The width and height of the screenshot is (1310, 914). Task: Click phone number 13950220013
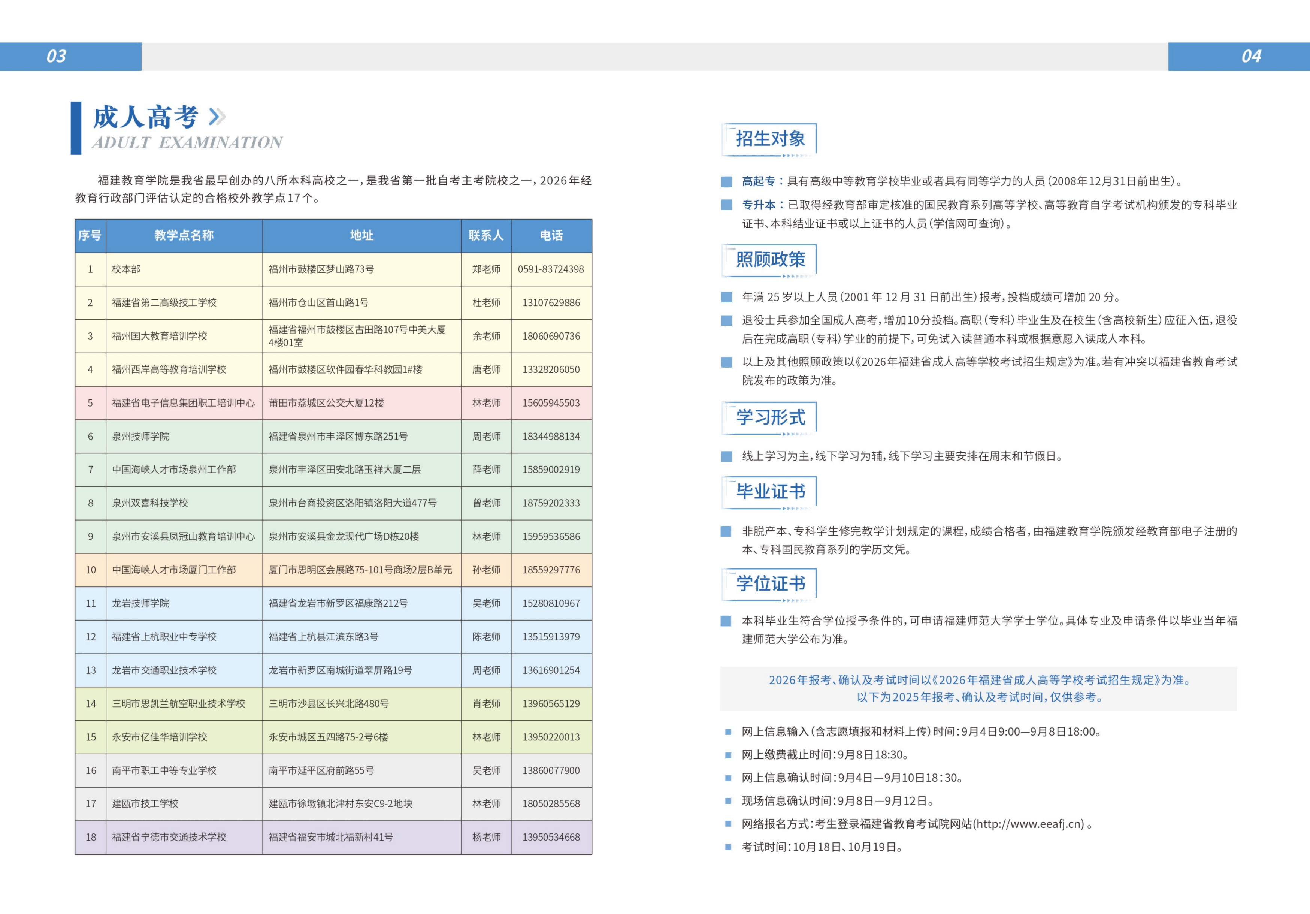coord(551,737)
